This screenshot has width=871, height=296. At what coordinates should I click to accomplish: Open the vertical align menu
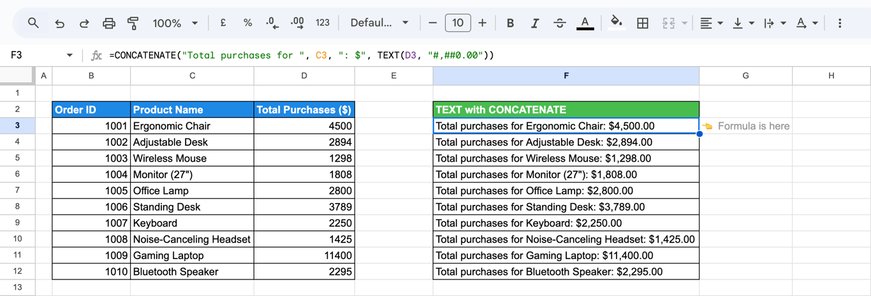(743, 23)
